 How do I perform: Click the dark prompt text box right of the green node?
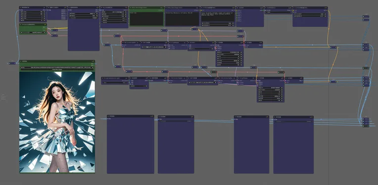click(x=182, y=18)
